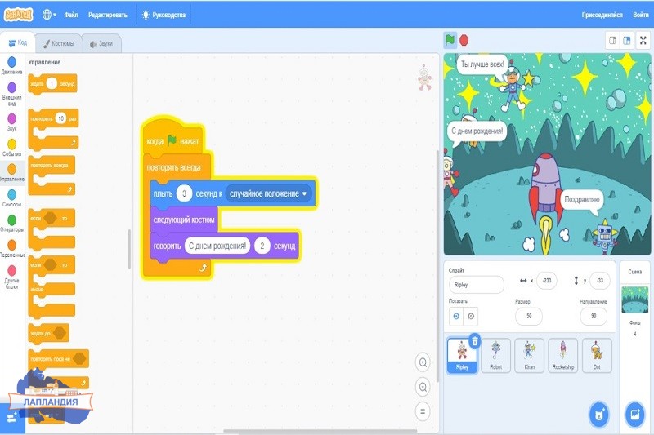Image resolution: width=654 pixels, height=435 pixels.
Task: Click the Размер size field
Action: click(529, 316)
